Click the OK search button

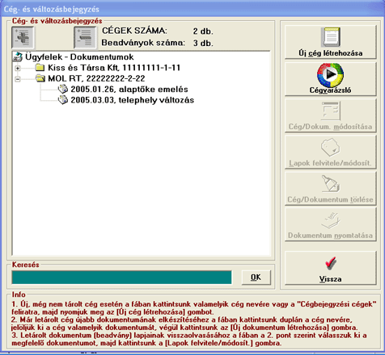[256, 278]
